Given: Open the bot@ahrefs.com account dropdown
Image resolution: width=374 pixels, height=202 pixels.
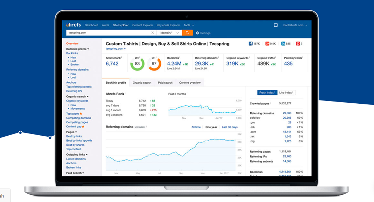Looking at the screenshot, I should pos(296,25).
